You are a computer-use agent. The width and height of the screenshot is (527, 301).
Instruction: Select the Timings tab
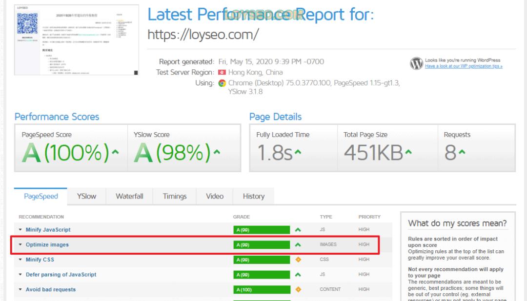point(175,196)
